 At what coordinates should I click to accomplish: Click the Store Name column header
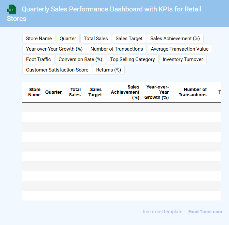pyautogui.click(x=34, y=92)
